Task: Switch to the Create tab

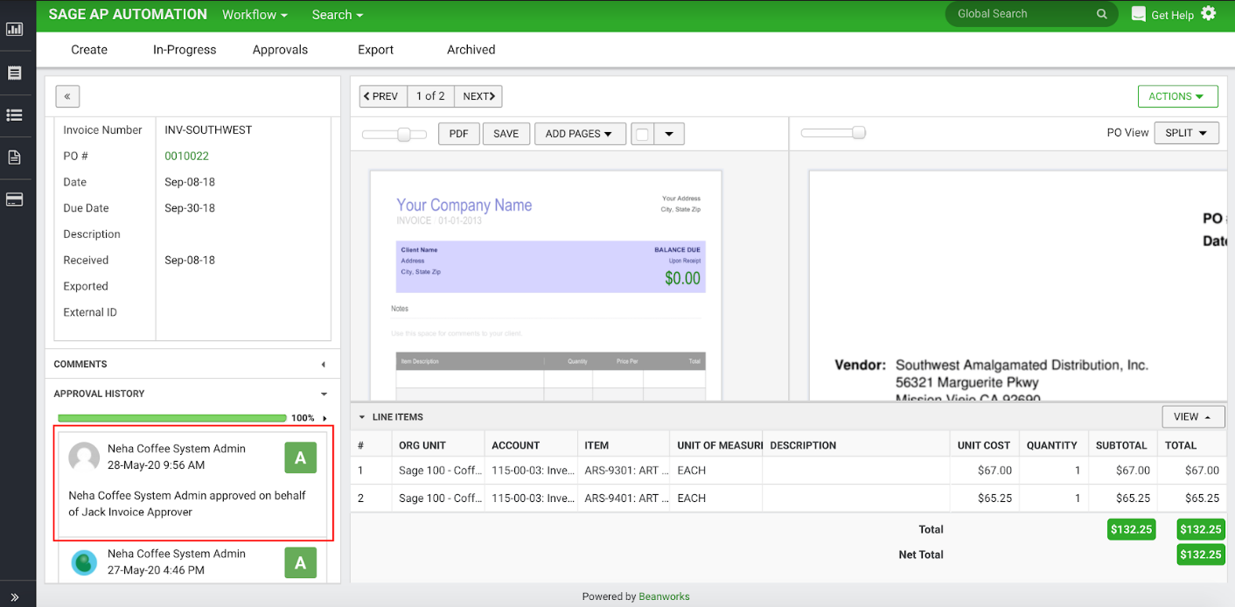Action: tap(89, 50)
